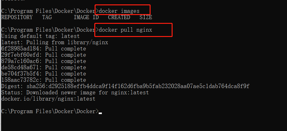Select layer ID 29f7ebf60efd
The image size is (287, 131).
[20, 55]
